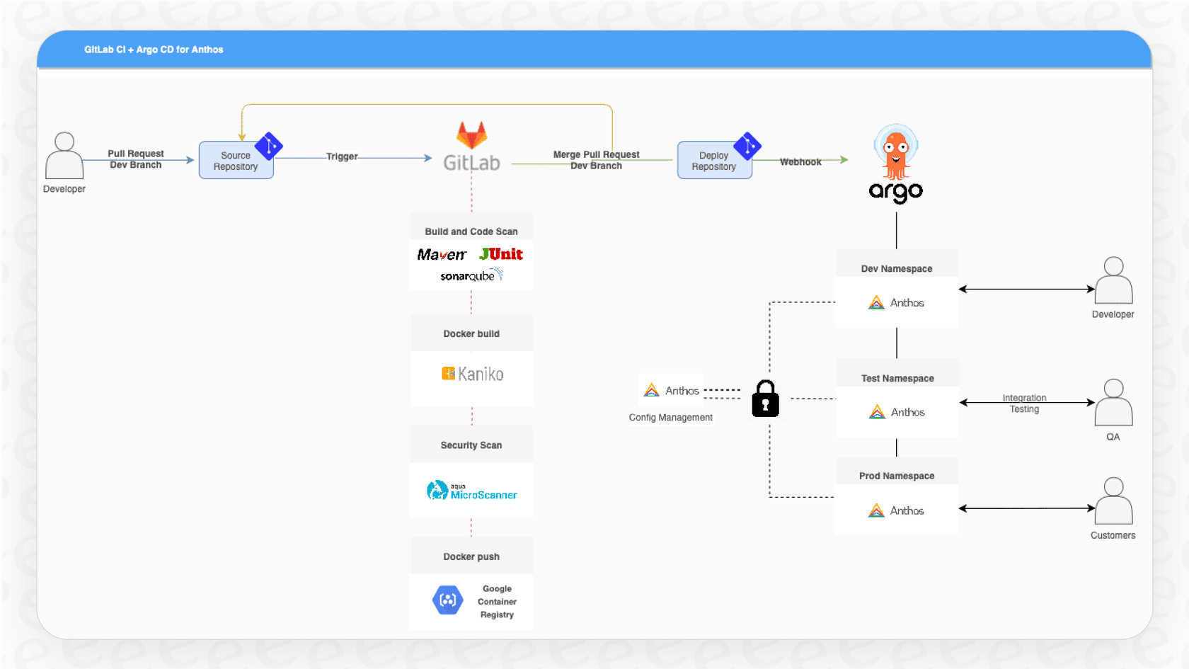Click the Webhook arrow label
The height and width of the screenshot is (669, 1189).
pos(800,161)
